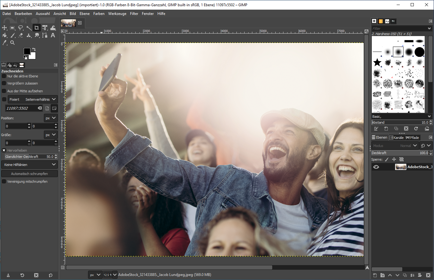Choose the Color Picker eyedropper tool
The height and width of the screenshot is (280, 434).
(x=4, y=43)
